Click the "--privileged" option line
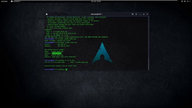192x108 pixels. coord(68,23)
